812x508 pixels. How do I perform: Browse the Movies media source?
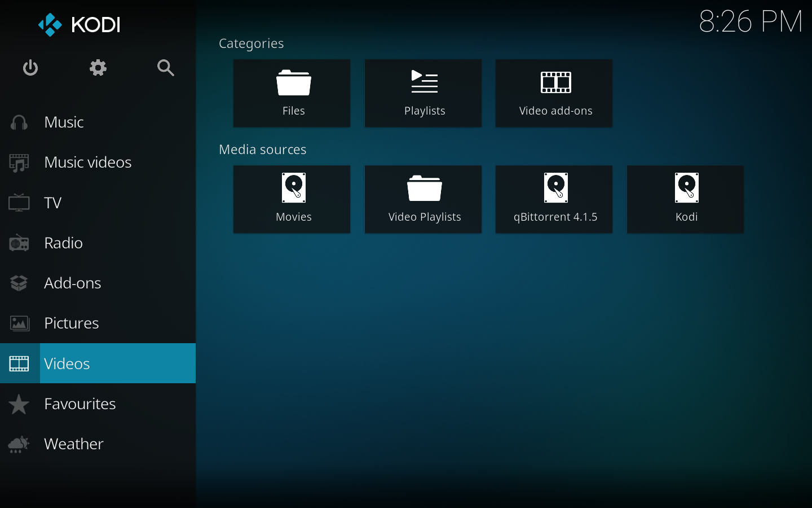click(x=292, y=199)
